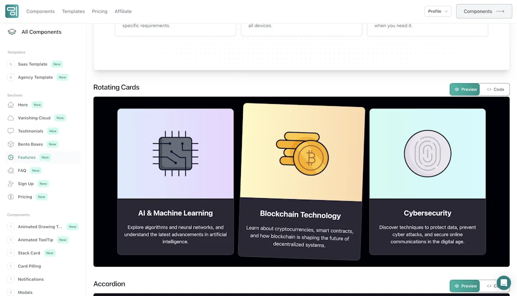Click the Bento Boxes cube icon

(x=11, y=144)
